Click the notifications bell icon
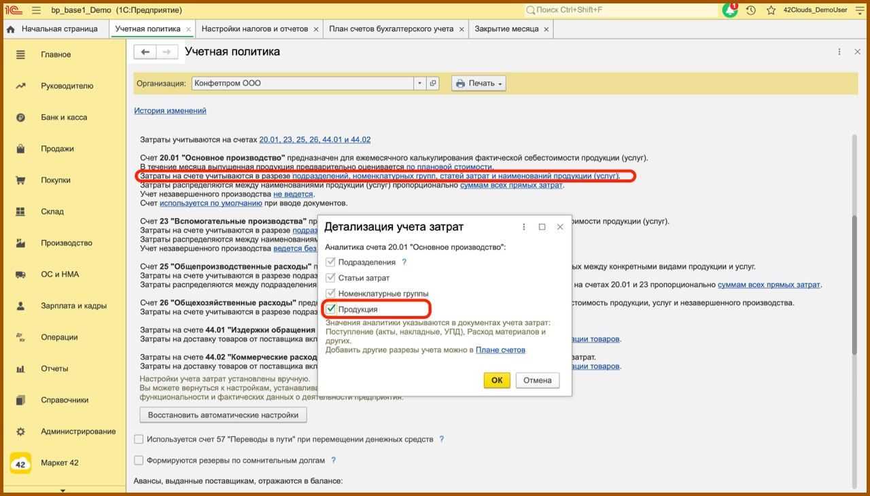Image resolution: width=870 pixels, height=496 pixels. [x=730, y=10]
